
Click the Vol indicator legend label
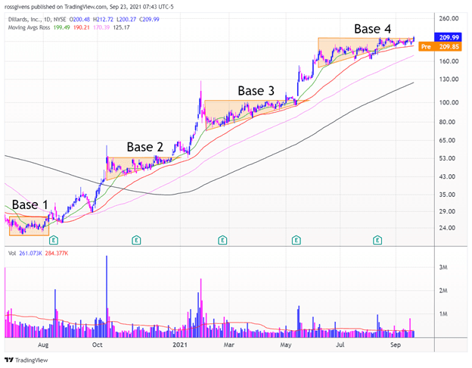click(x=10, y=255)
